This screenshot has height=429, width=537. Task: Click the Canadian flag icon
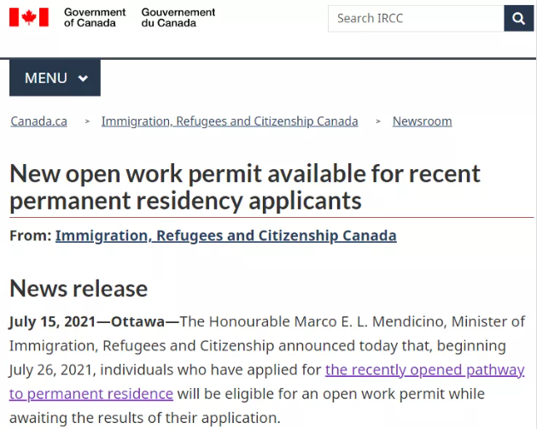click(x=29, y=18)
